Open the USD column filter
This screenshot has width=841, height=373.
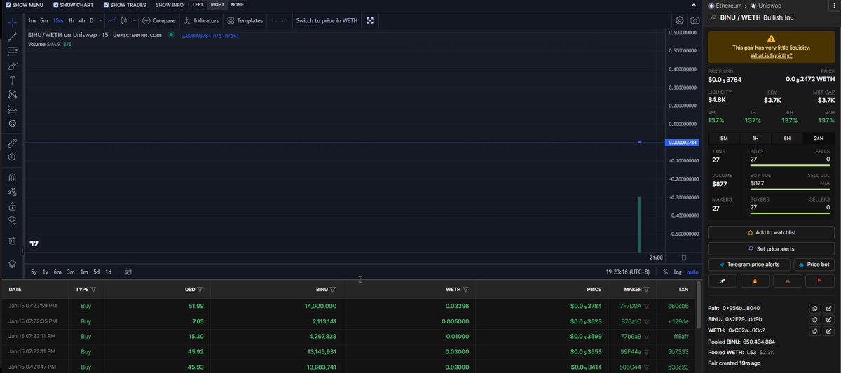coord(200,289)
